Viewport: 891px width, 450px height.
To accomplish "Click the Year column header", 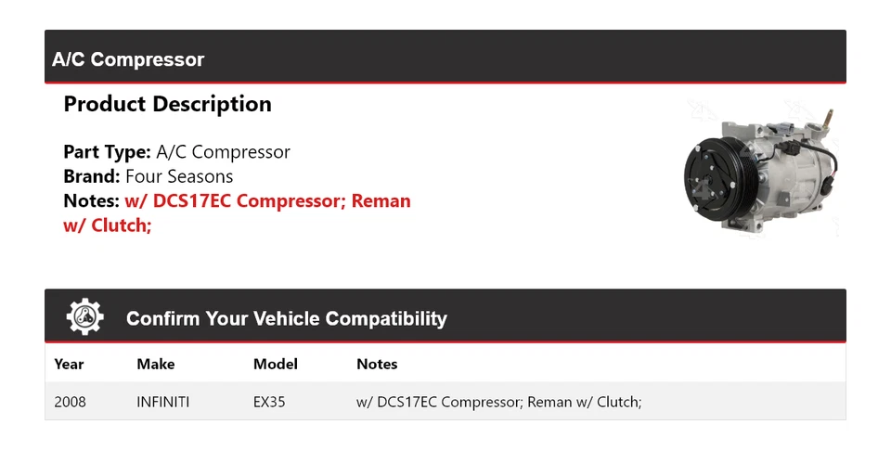I will tap(69, 364).
